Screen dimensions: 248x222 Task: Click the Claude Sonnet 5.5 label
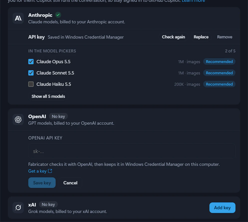tap(55, 73)
